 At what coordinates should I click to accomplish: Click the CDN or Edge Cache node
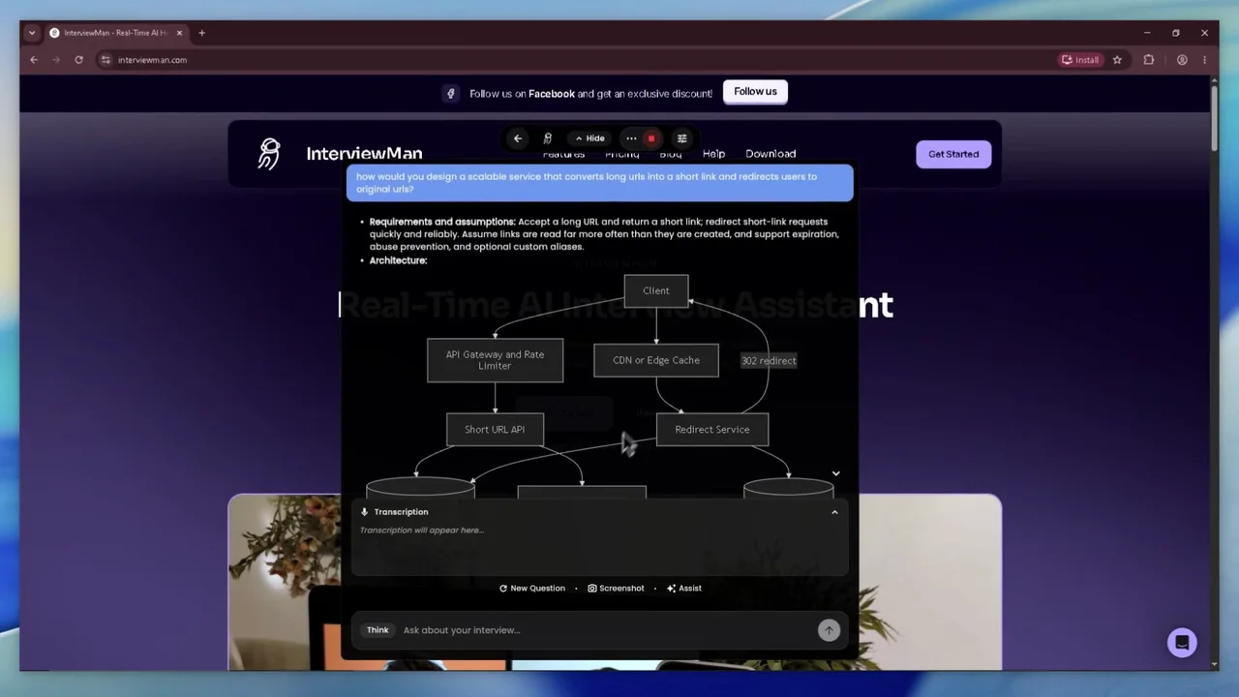point(656,360)
